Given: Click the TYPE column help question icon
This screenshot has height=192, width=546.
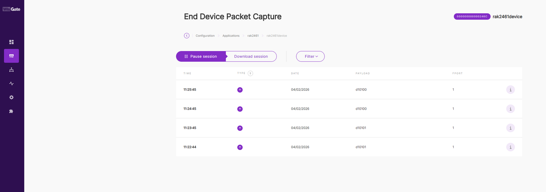Looking at the screenshot, I should click(250, 74).
